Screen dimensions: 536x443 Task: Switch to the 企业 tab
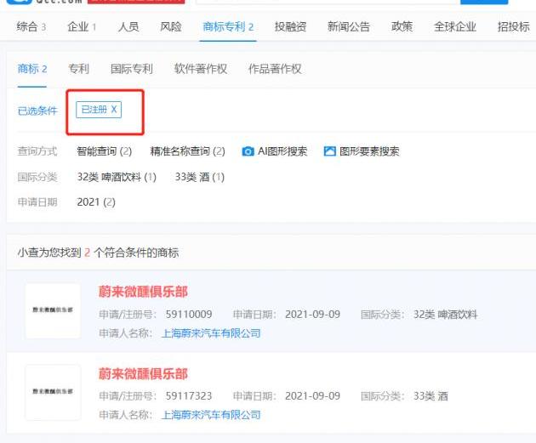pos(82,26)
